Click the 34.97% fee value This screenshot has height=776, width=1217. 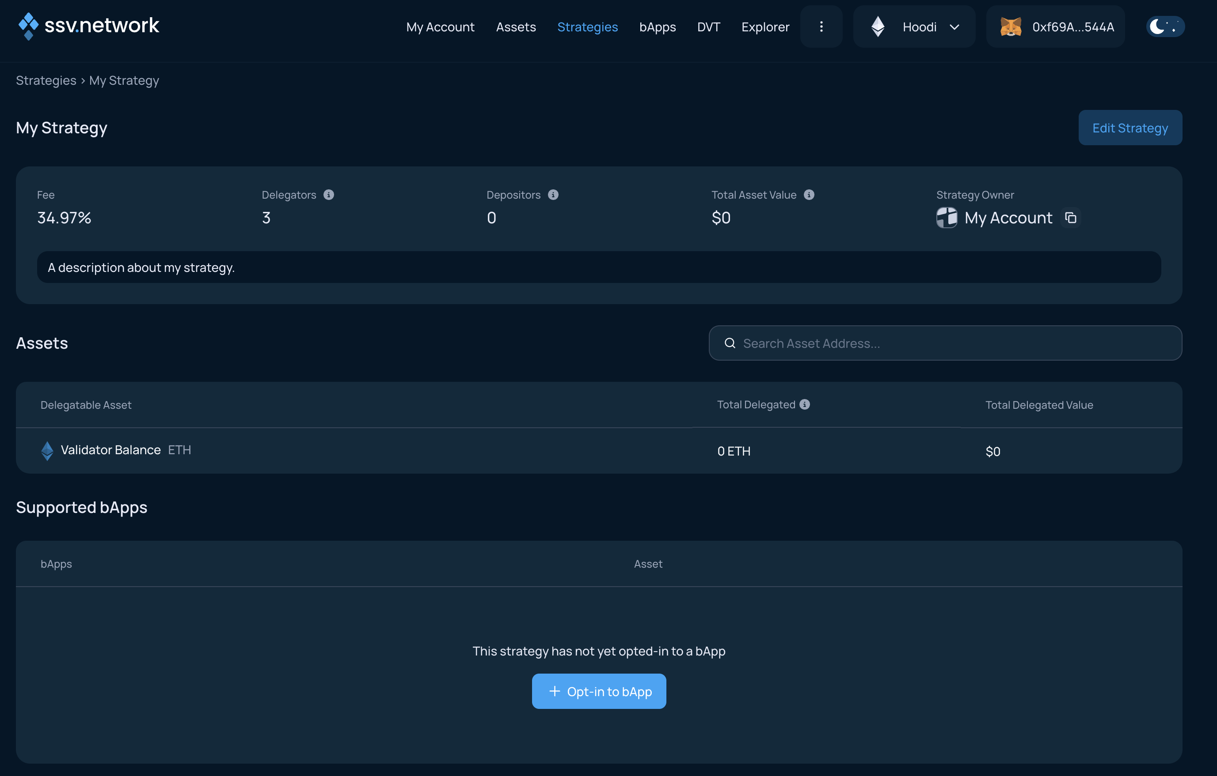pyautogui.click(x=64, y=218)
